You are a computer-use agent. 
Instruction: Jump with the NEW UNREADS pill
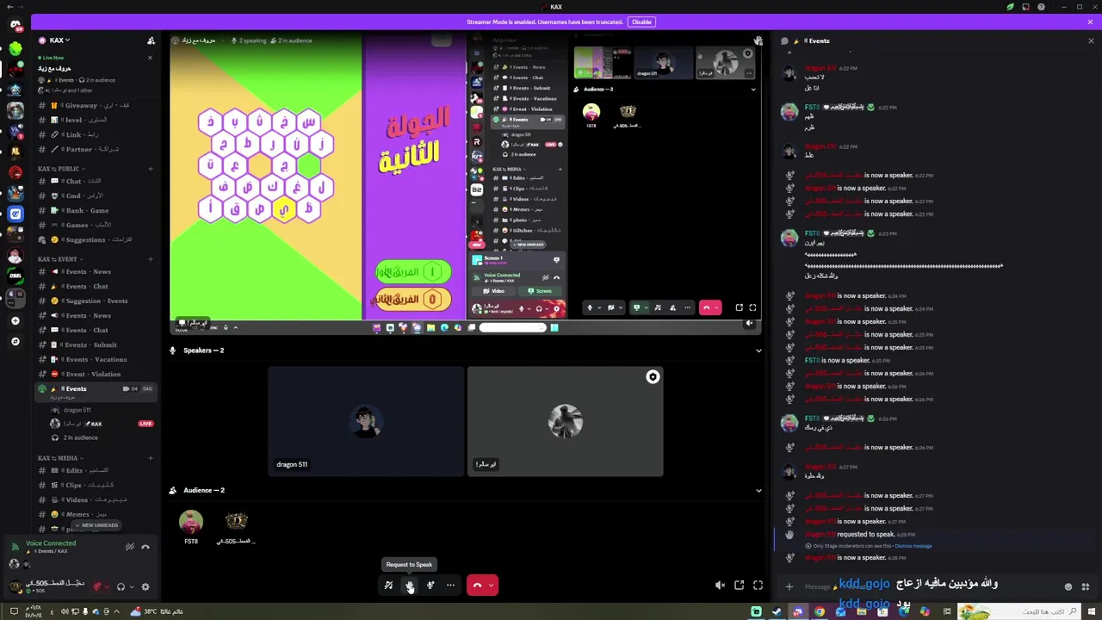tap(97, 525)
